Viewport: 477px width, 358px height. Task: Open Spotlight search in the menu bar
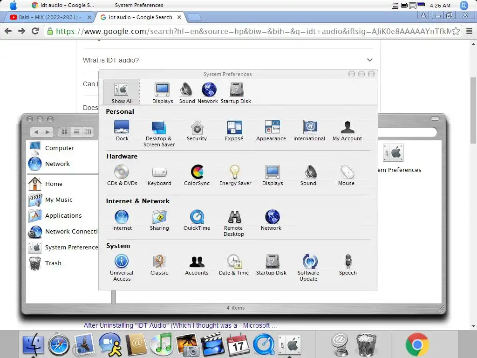[463, 5]
